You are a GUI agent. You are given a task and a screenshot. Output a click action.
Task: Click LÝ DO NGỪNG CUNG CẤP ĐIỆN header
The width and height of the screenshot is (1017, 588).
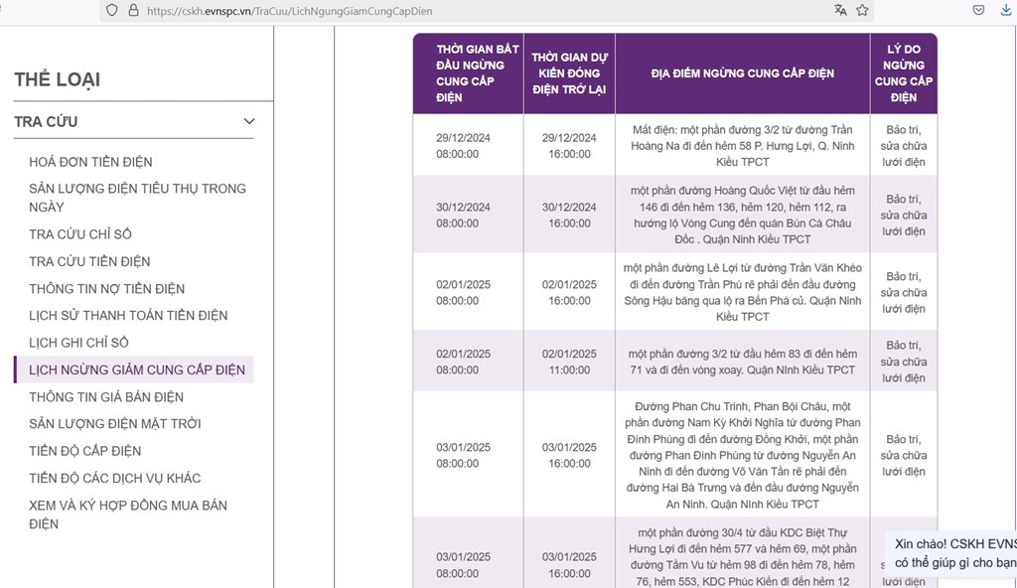(904, 73)
